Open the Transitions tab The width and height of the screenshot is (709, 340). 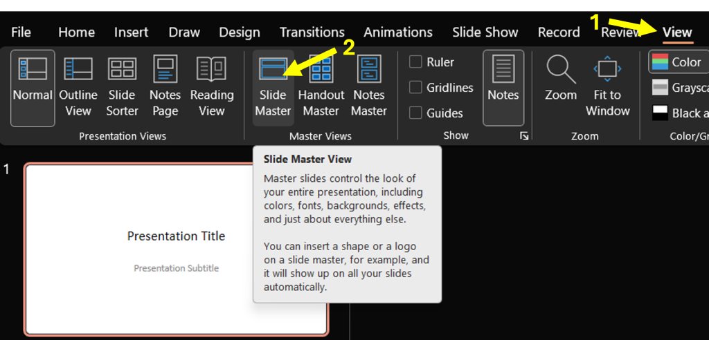pos(312,32)
